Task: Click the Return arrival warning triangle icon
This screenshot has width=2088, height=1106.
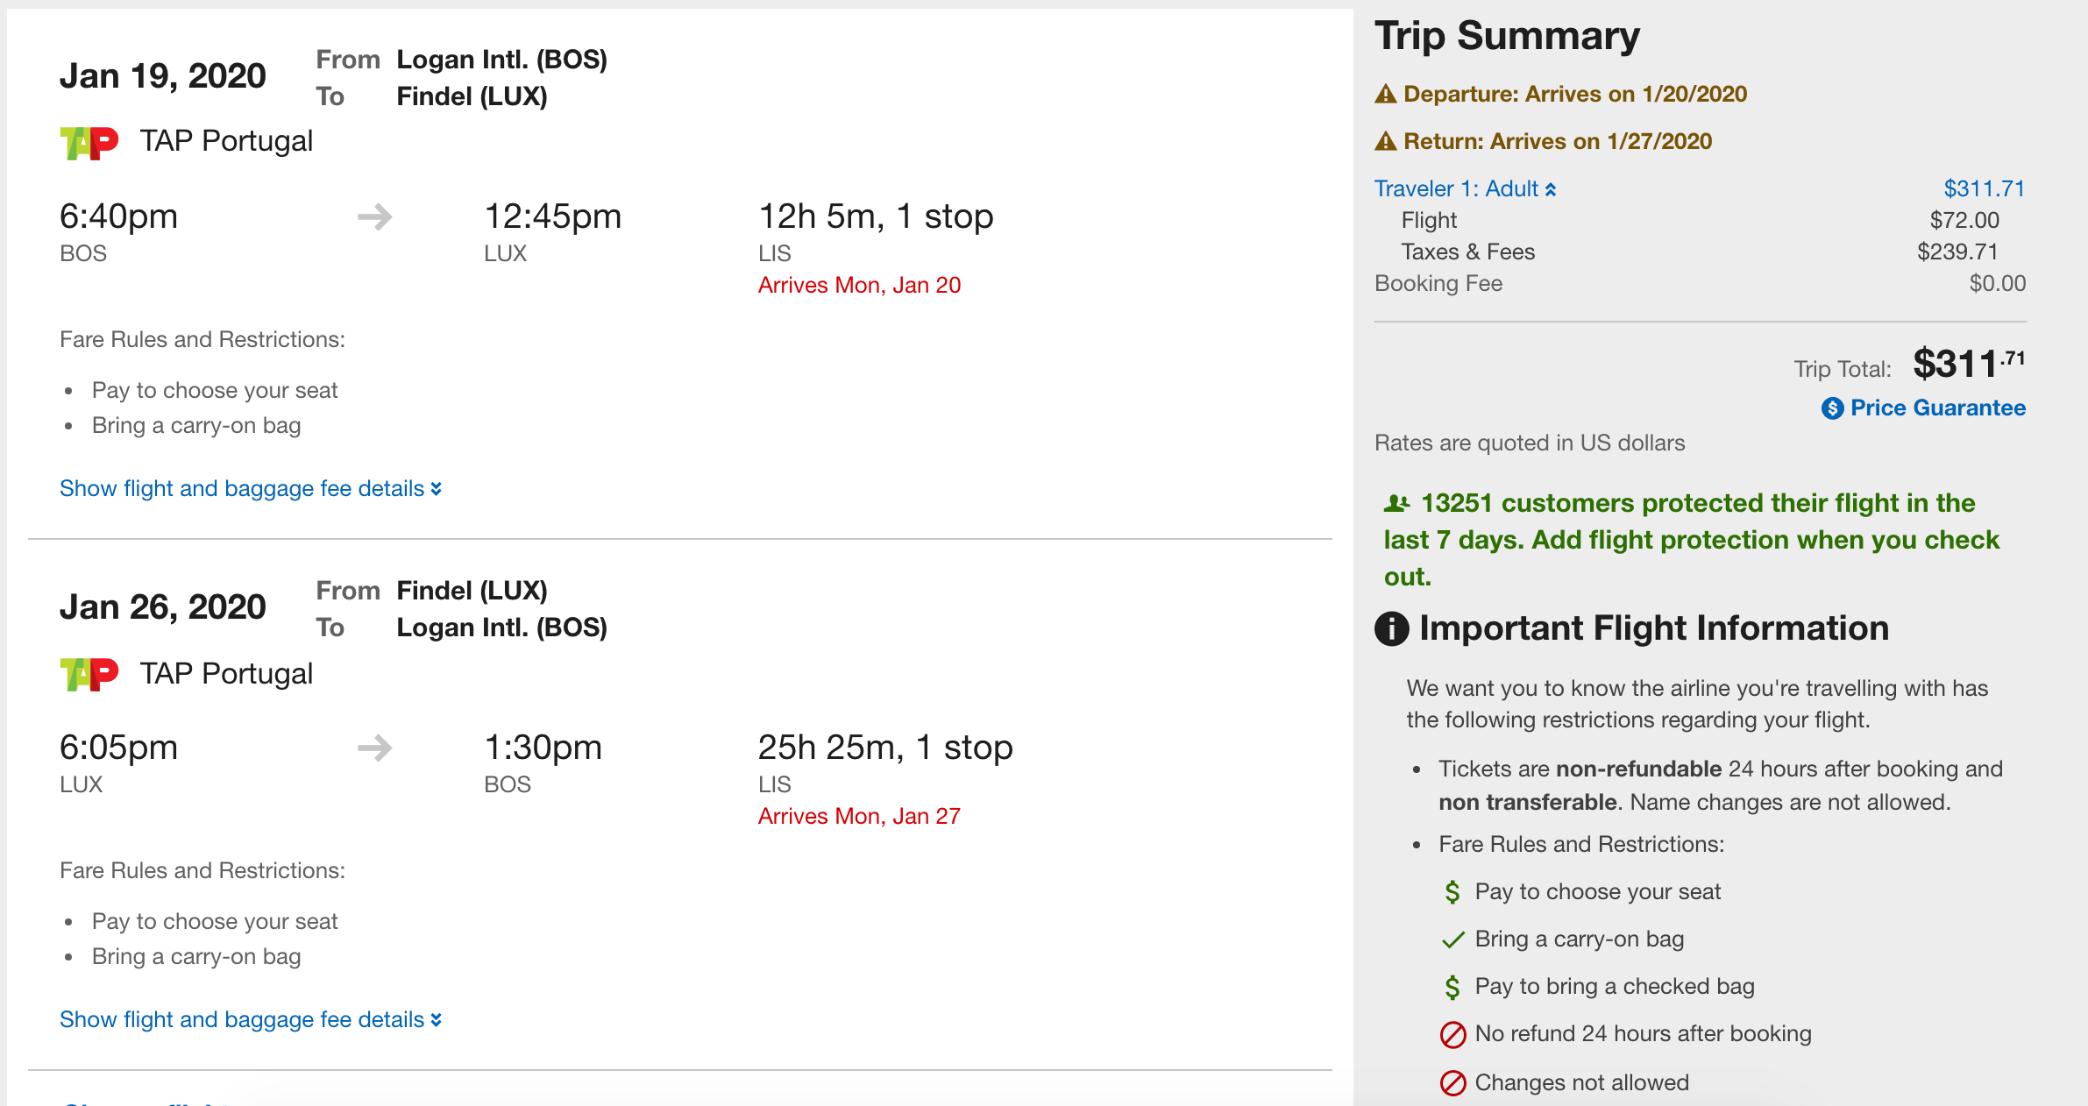Action: click(x=1385, y=141)
